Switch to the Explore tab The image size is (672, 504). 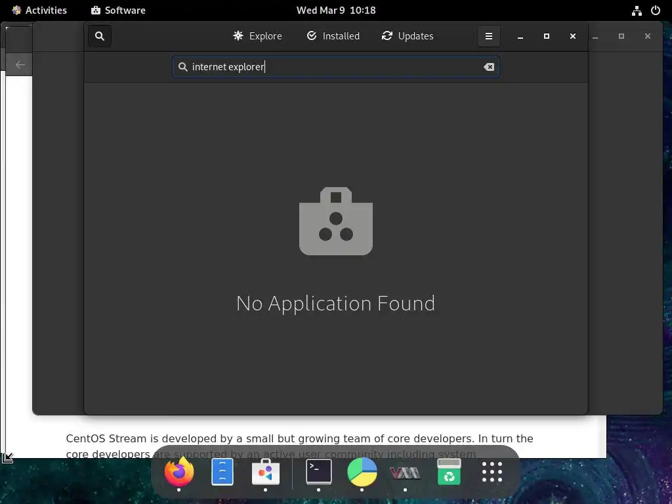[x=257, y=36]
